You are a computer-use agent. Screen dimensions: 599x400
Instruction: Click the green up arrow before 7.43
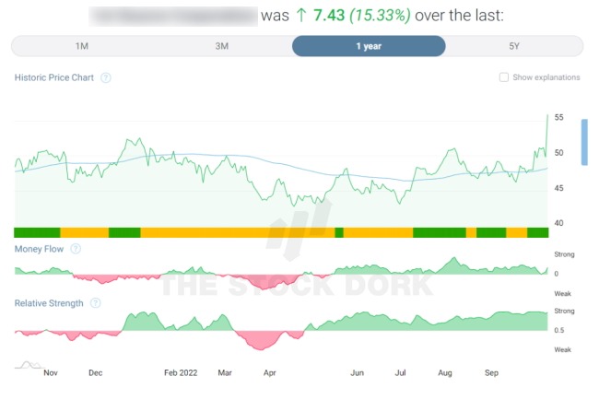click(300, 17)
